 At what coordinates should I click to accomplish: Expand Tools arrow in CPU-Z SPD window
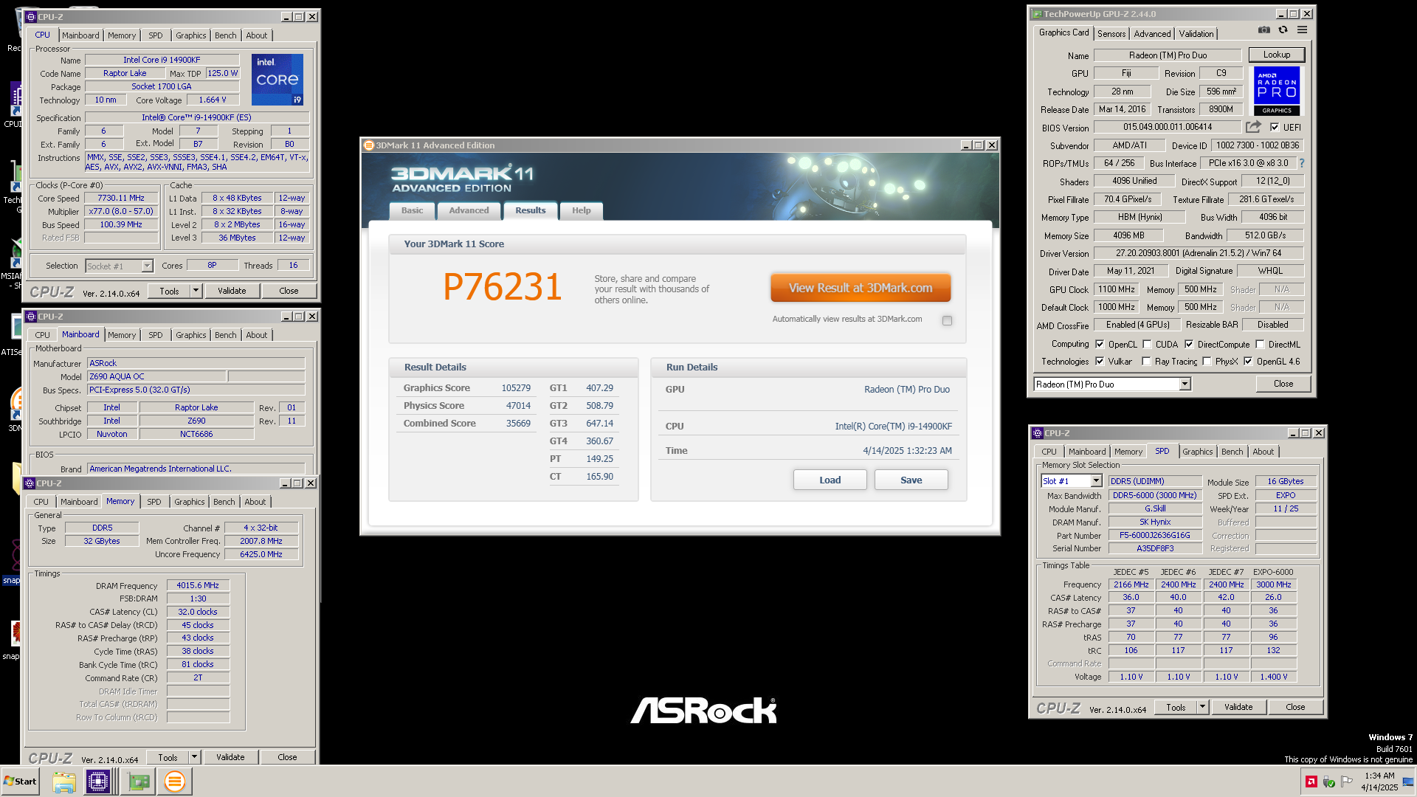(1202, 707)
